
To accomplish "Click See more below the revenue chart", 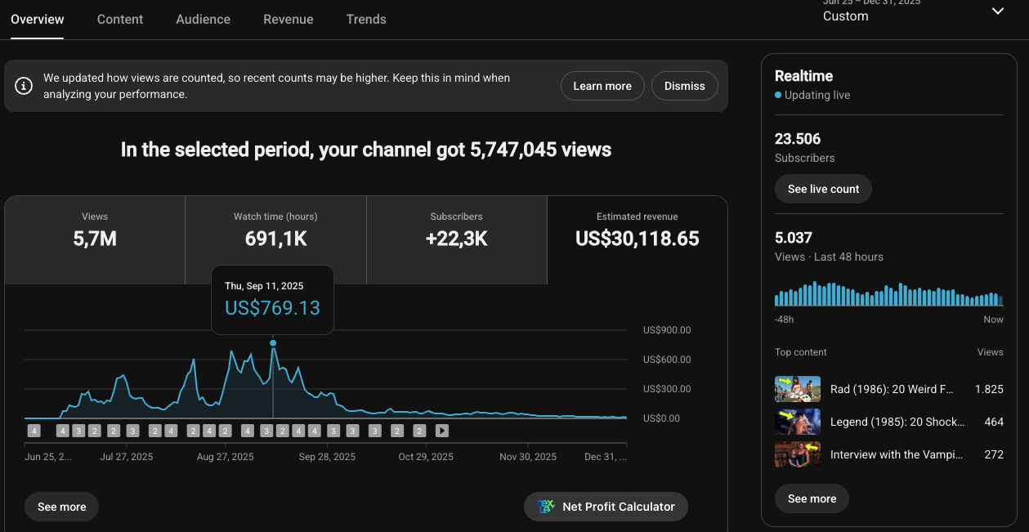I will click(x=61, y=507).
